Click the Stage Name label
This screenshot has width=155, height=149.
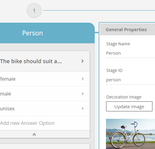[118, 44]
